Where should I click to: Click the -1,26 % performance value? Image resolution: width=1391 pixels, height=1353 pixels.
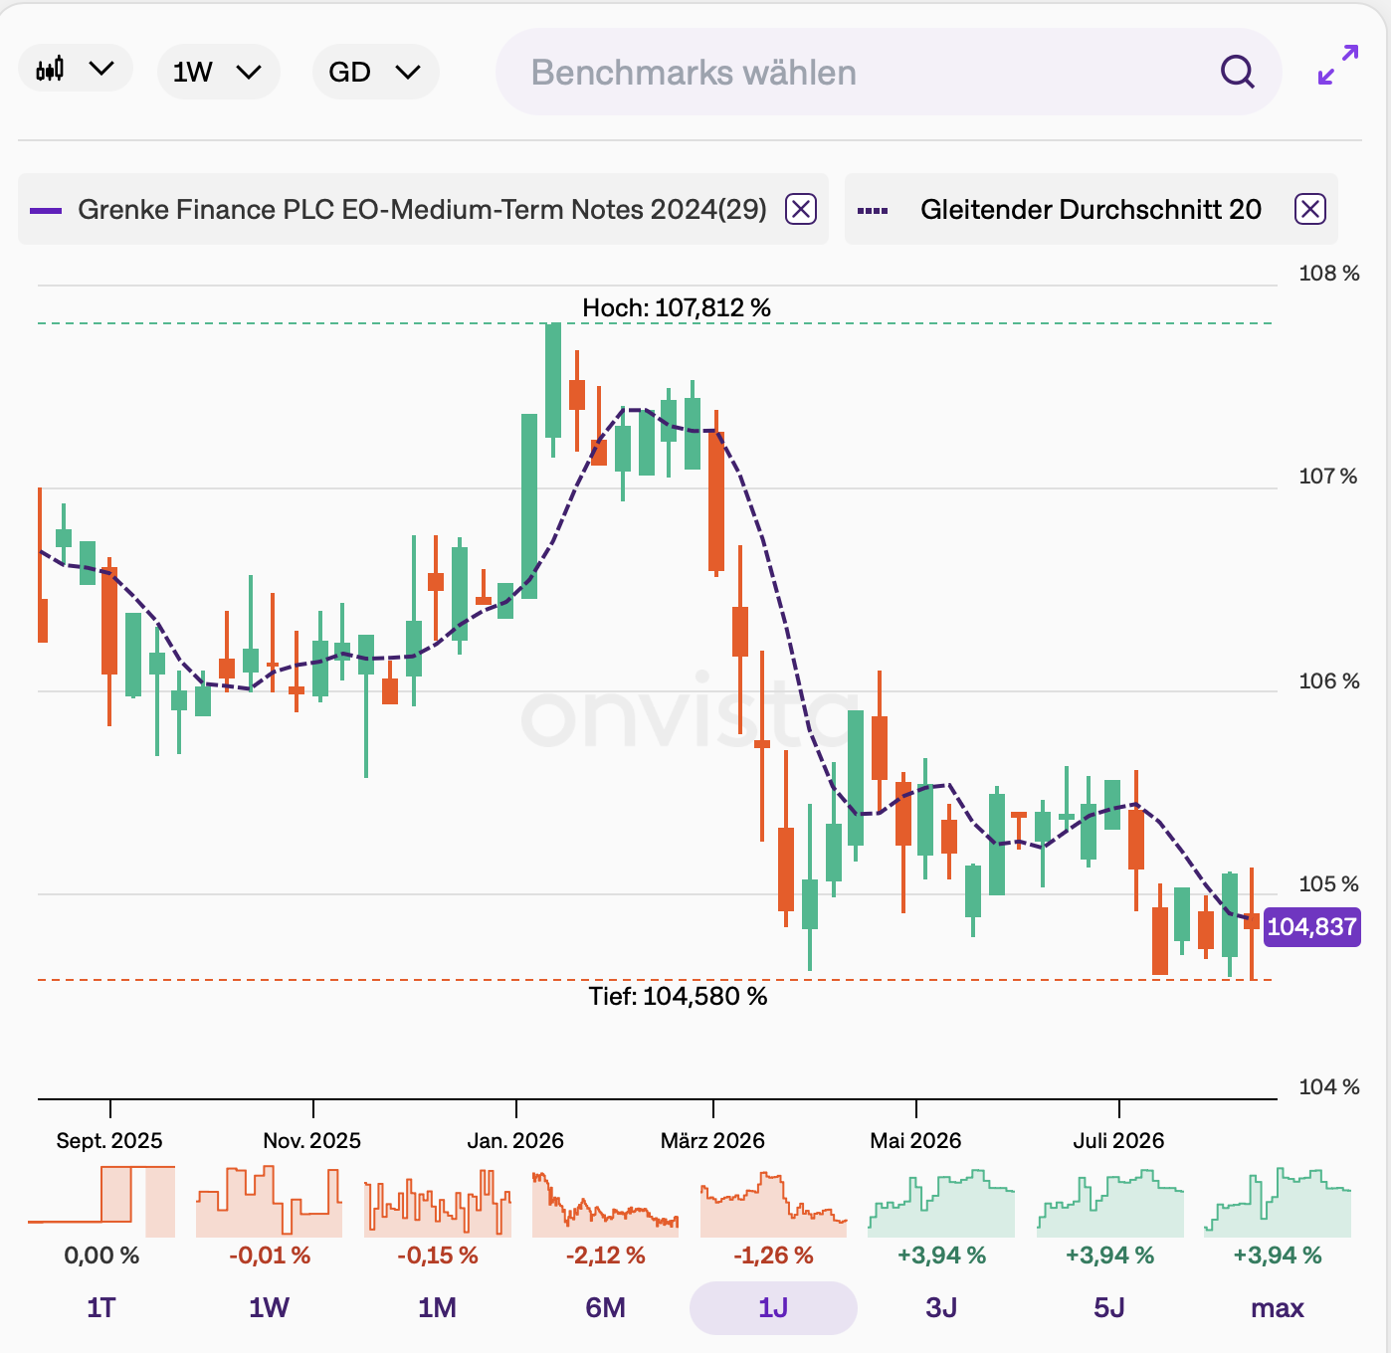point(773,1256)
